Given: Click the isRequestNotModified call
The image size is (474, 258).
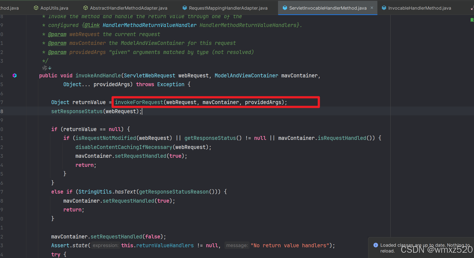Looking at the screenshot, I should [106, 138].
